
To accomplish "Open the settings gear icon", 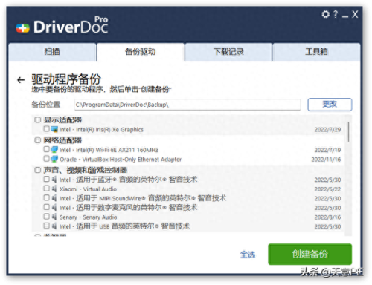I will (x=325, y=14).
